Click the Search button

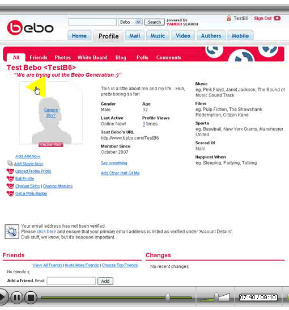coord(155,22)
